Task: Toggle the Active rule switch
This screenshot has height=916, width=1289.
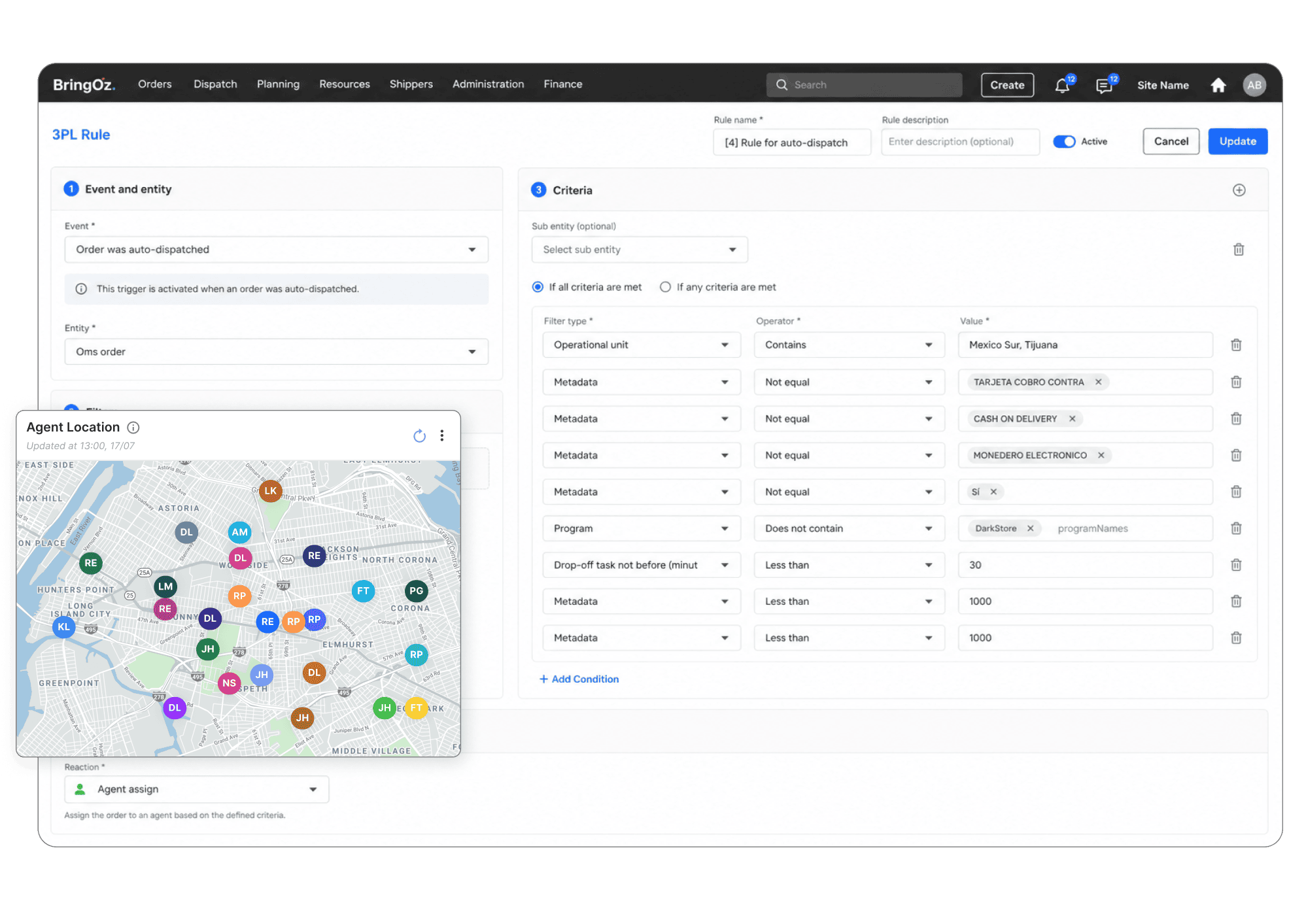Action: pyautogui.click(x=1064, y=141)
